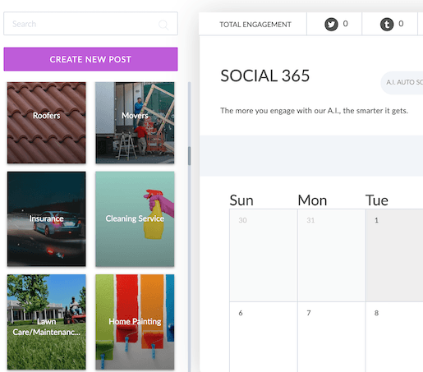This screenshot has height=372, width=423.
Task: Click the Twitter engagement icon
Action: [x=331, y=25]
